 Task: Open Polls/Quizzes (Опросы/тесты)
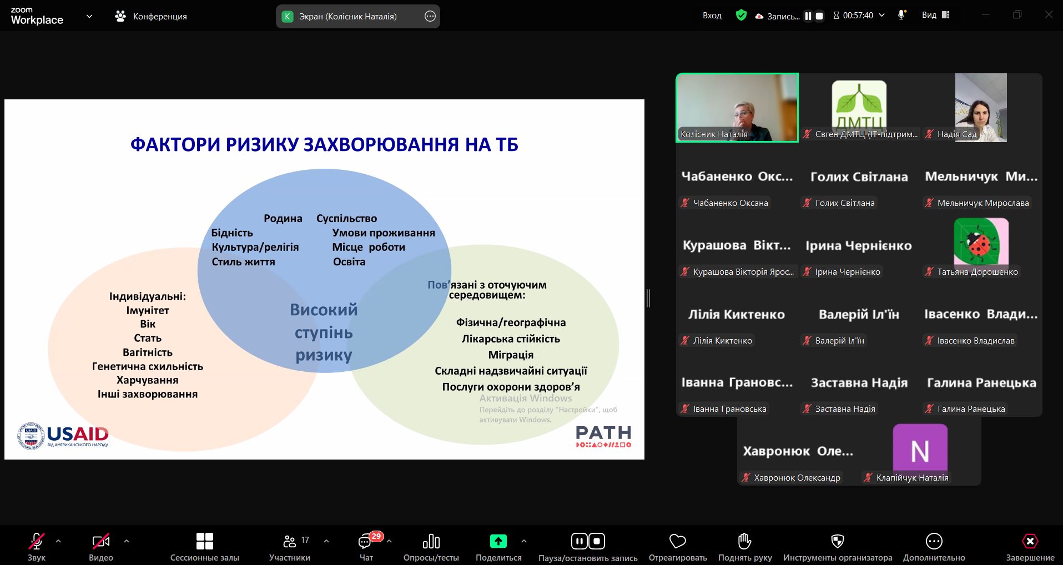pos(431,547)
